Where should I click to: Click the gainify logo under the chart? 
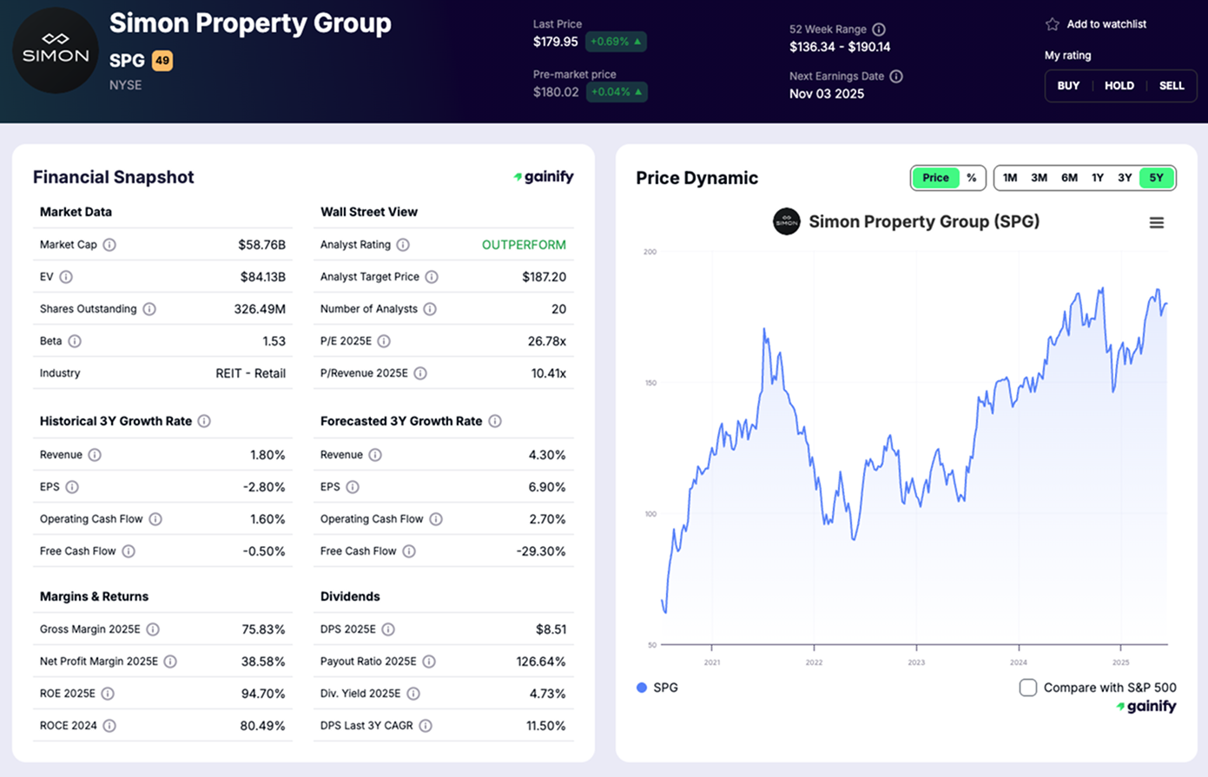1146,706
